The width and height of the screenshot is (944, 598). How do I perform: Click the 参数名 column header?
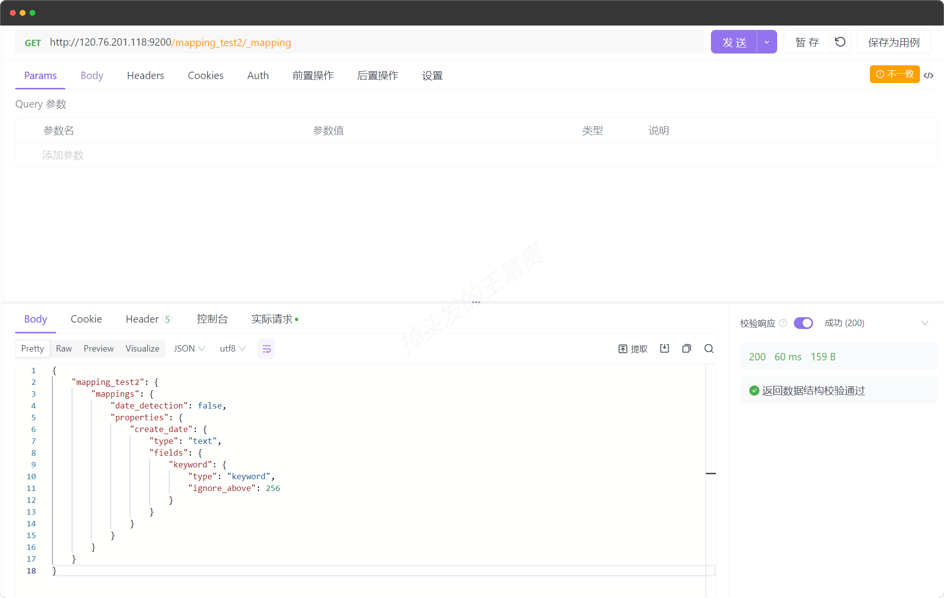(58, 131)
